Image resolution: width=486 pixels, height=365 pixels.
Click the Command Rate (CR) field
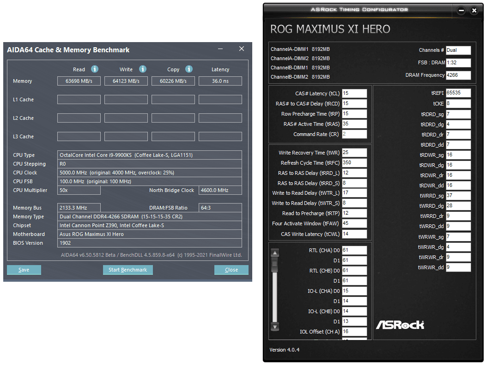[355, 134]
